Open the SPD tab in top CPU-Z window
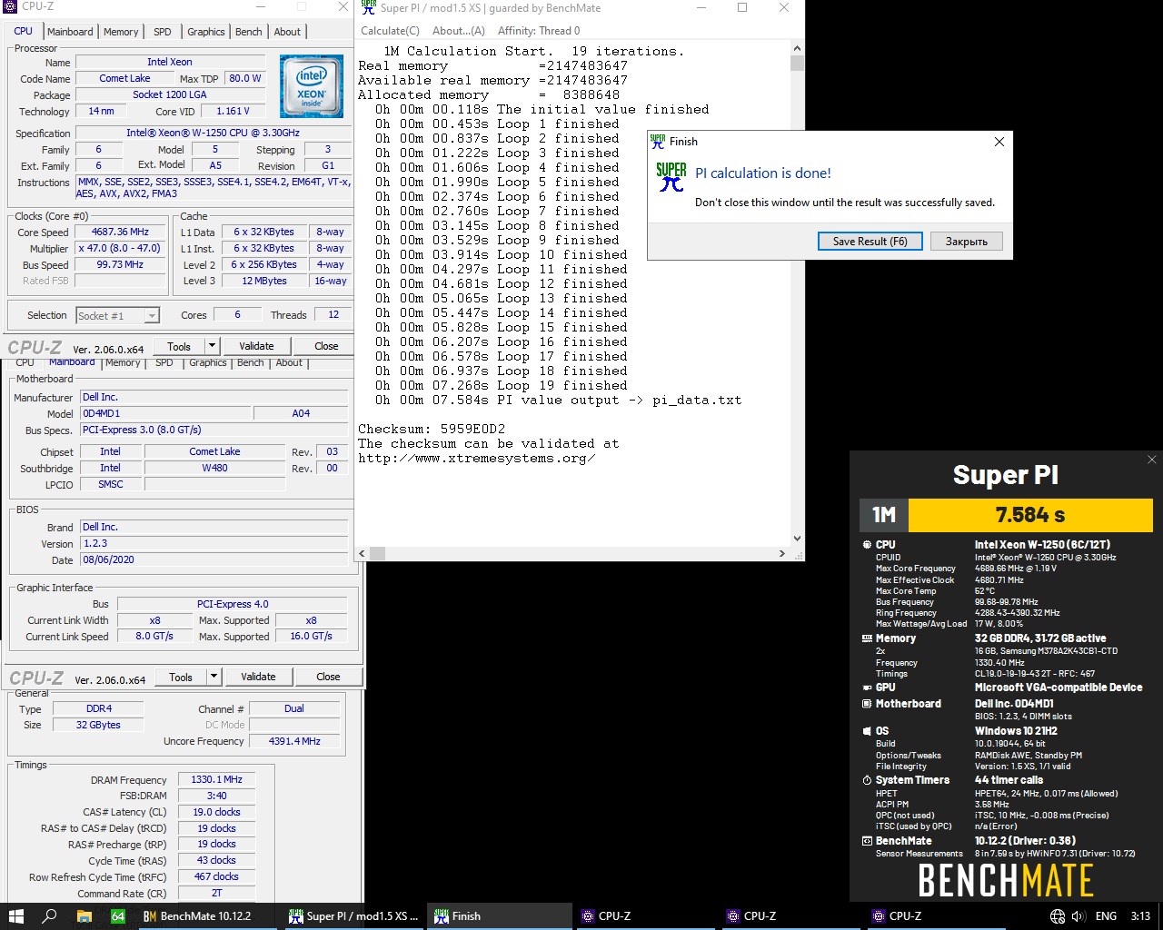 pos(163,32)
